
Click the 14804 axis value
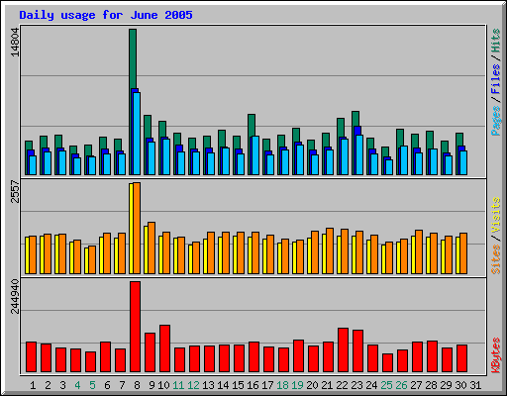click(x=15, y=42)
